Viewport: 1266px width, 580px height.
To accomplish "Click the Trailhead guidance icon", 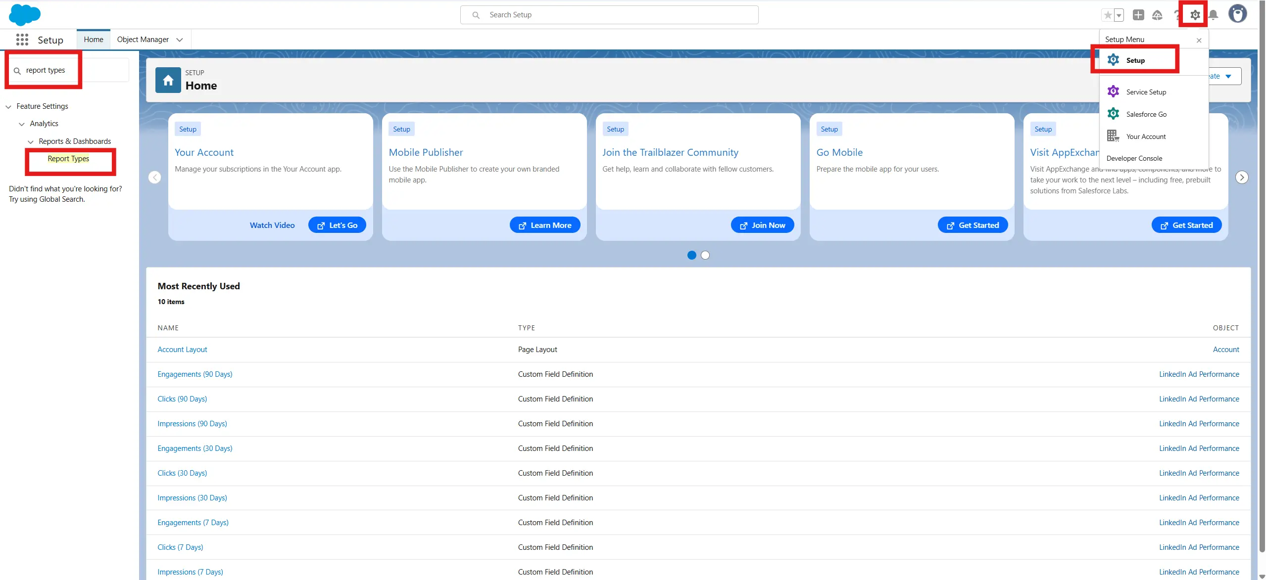I will (x=1157, y=15).
